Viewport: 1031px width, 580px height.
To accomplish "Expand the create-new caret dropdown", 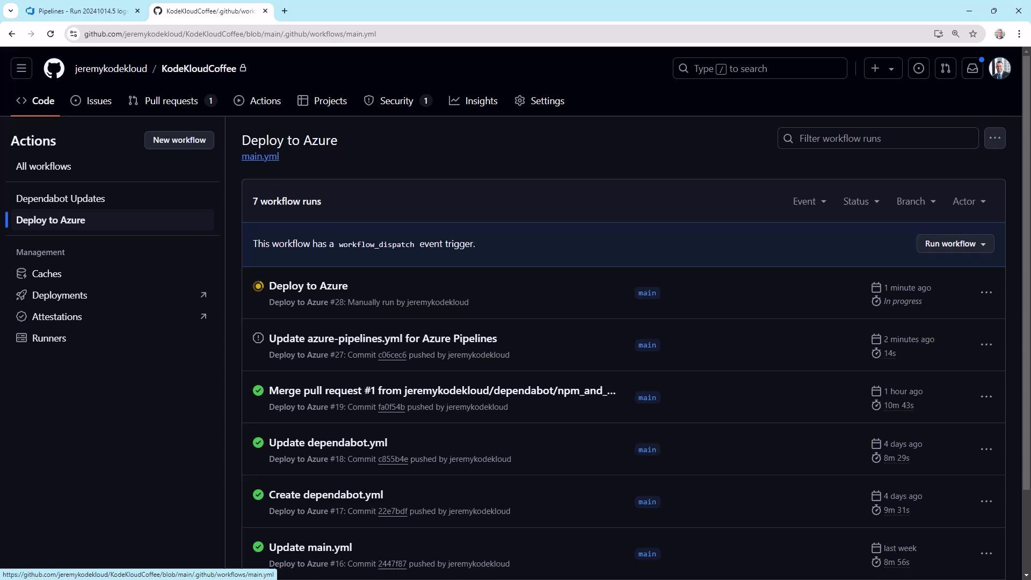I will (891, 69).
